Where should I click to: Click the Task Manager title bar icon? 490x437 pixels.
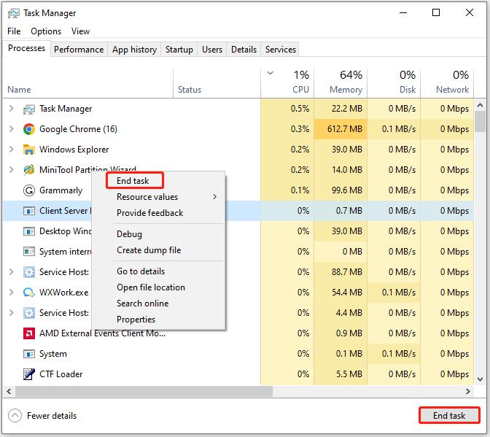point(13,13)
